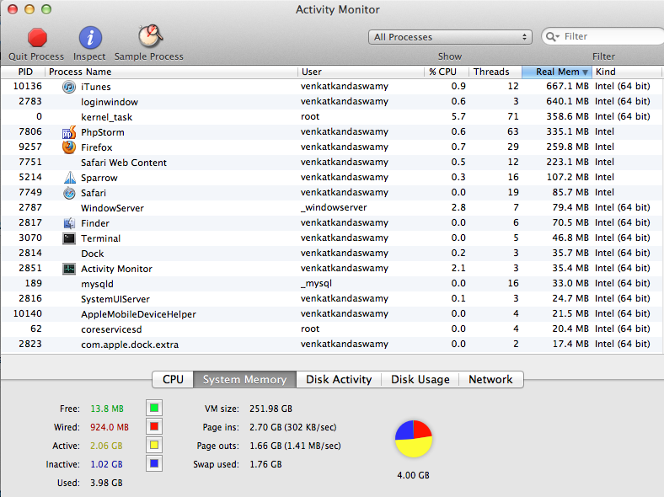Click the VM size 251.98 GB value
This screenshot has height=497, width=664.
tap(270, 409)
